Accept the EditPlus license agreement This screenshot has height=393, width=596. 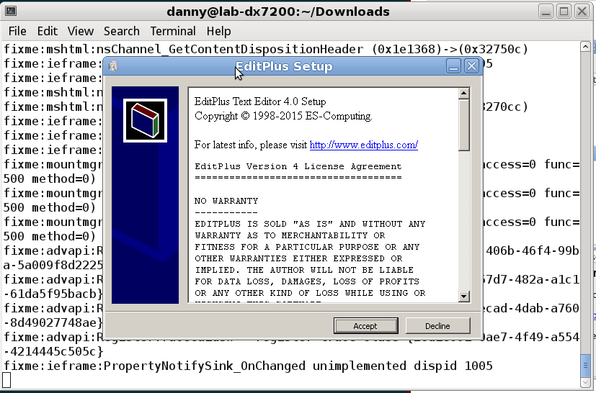pos(365,326)
